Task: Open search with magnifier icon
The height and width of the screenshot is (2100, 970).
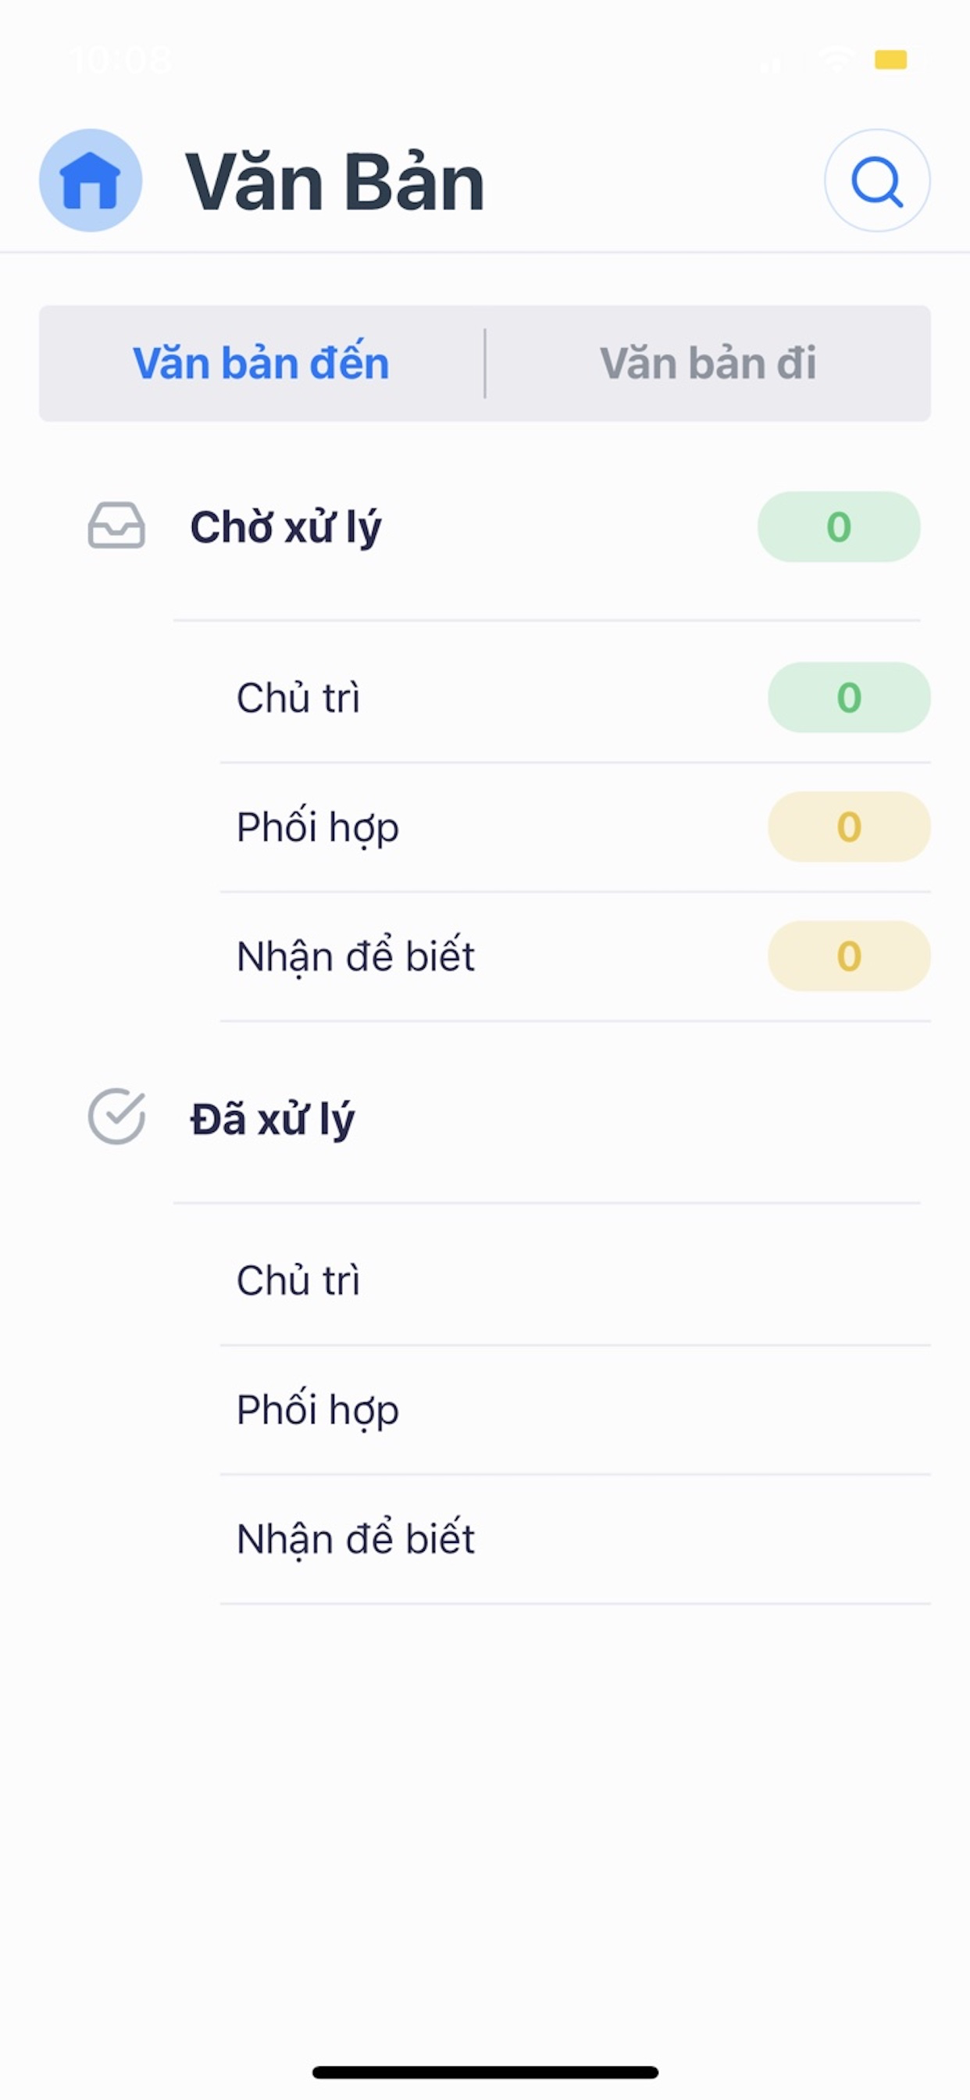Action: pyautogui.click(x=877, y=180)
